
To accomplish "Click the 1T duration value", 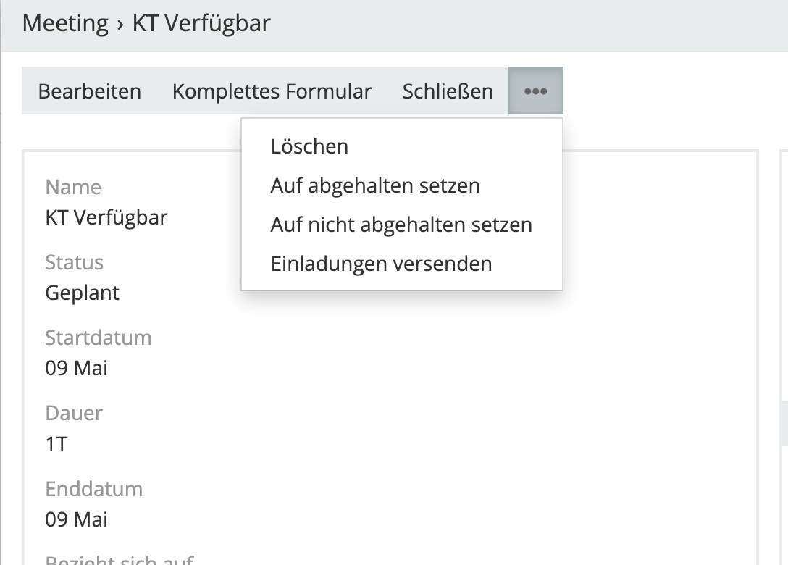I will click(56, 443).
